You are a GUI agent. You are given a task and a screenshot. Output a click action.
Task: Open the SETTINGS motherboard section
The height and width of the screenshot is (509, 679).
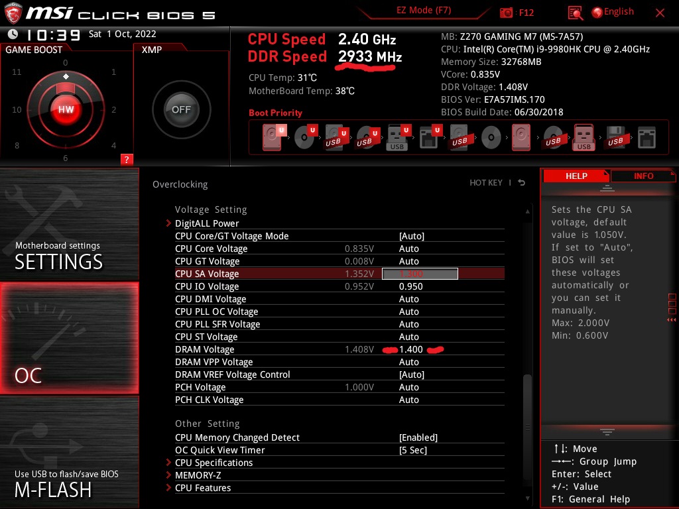click(69, 224)
